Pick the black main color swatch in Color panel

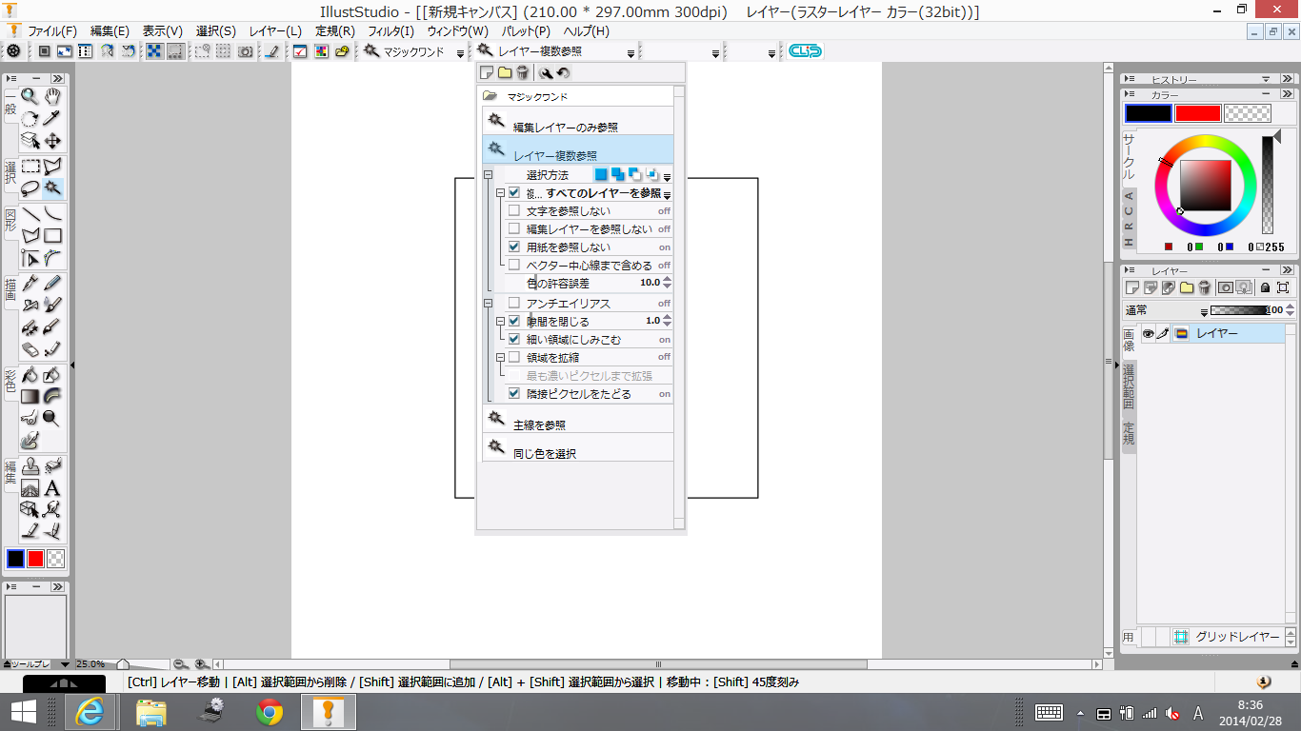coord(1148,113)
